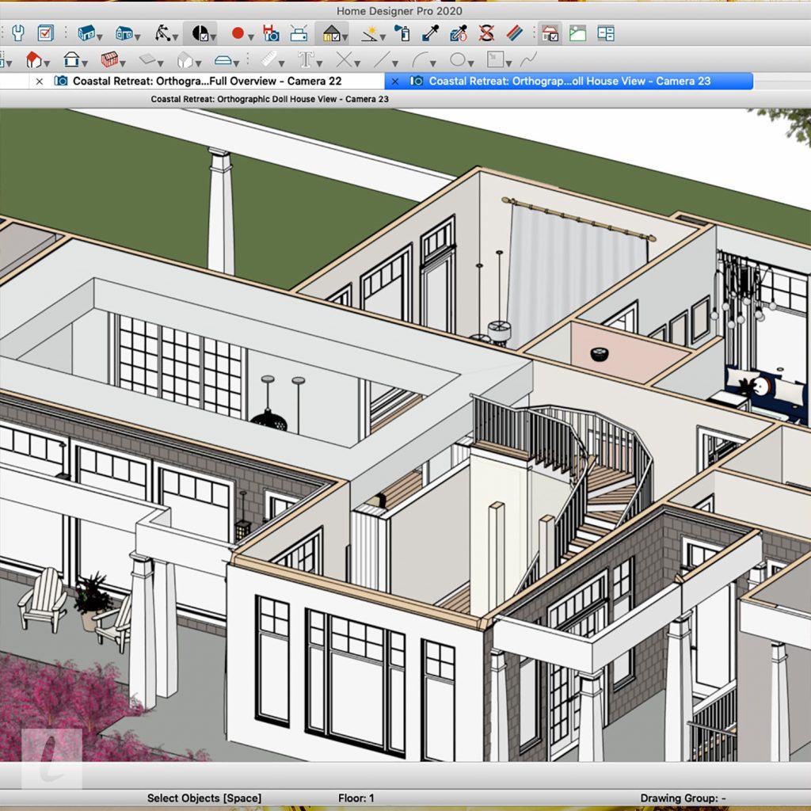Open Preferences with the wrench icon
Screen dimensions: 811x811
point(17,33)
